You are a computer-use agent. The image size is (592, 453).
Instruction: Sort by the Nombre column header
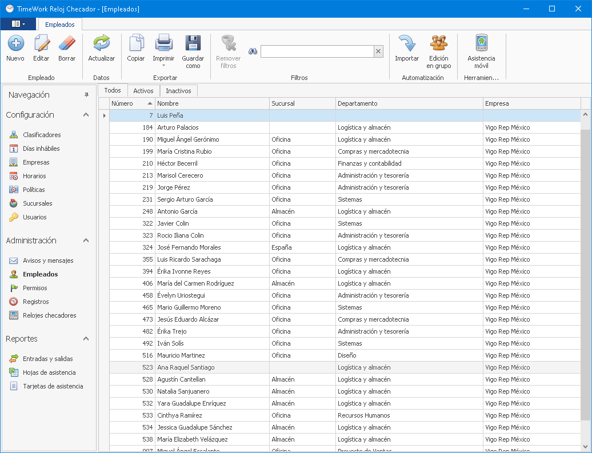211,103
